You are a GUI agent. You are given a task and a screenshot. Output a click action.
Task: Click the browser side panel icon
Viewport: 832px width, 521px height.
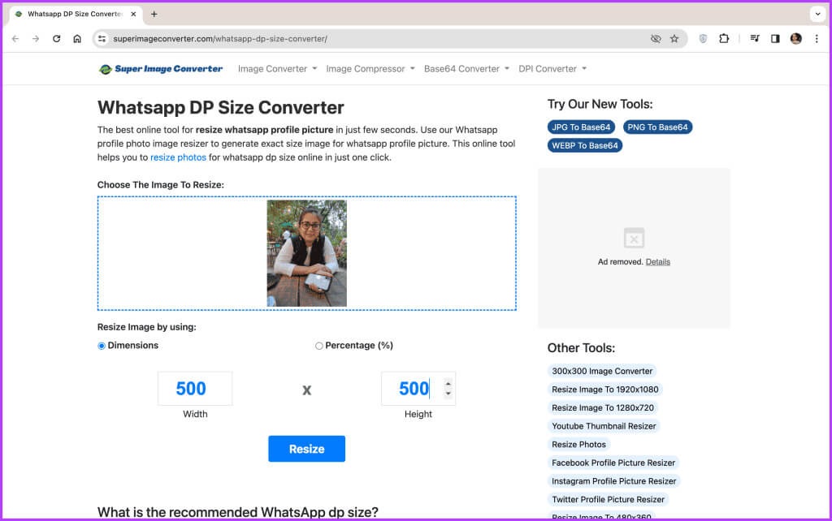775,39
